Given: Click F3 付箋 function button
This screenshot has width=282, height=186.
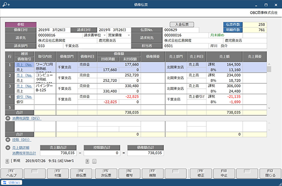Looking at the screenshot, I should [58, 174].
